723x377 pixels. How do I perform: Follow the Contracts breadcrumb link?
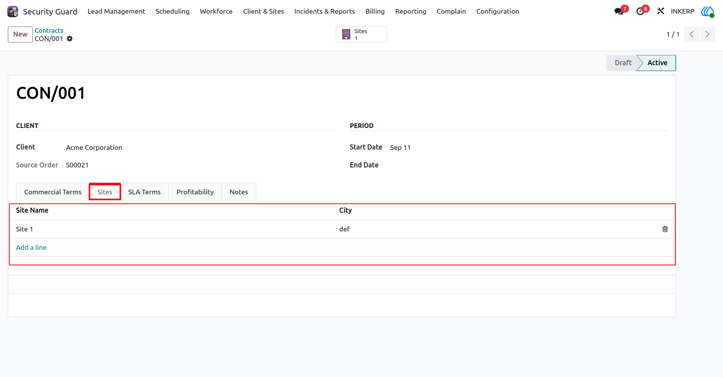tap(49, 30)
